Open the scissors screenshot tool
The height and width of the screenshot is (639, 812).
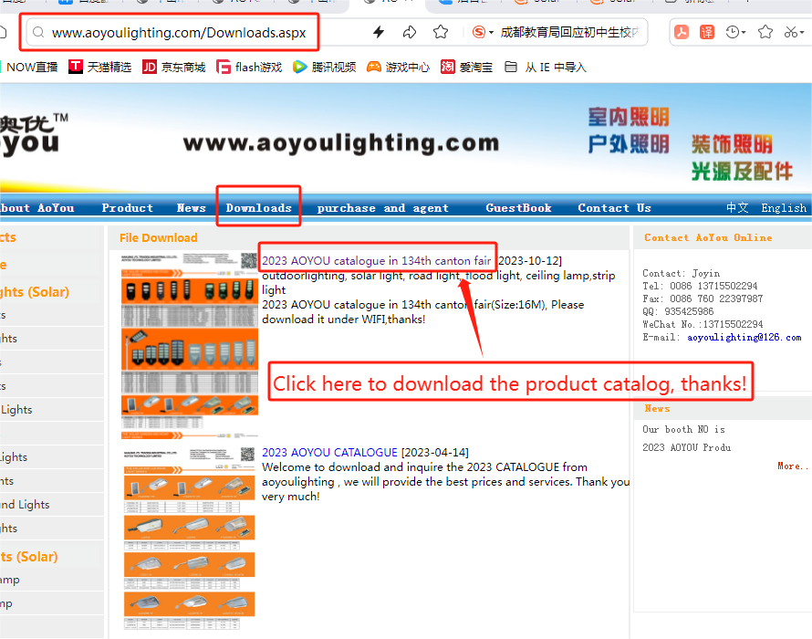796,33
